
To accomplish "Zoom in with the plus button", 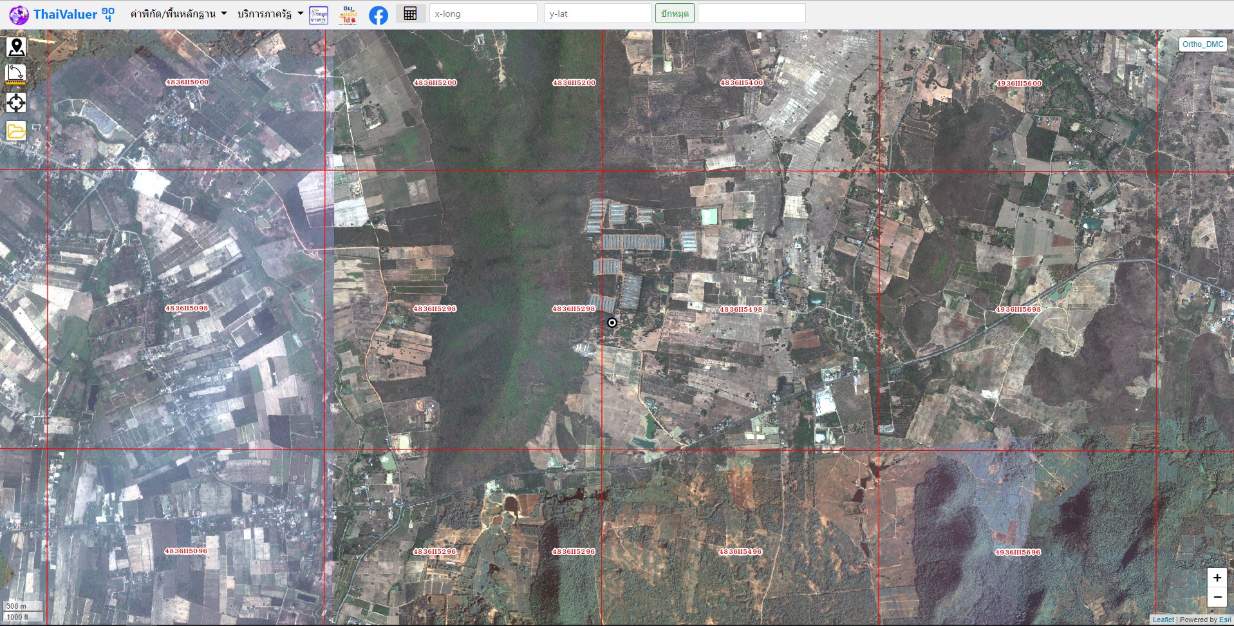I will [1217, 578].
